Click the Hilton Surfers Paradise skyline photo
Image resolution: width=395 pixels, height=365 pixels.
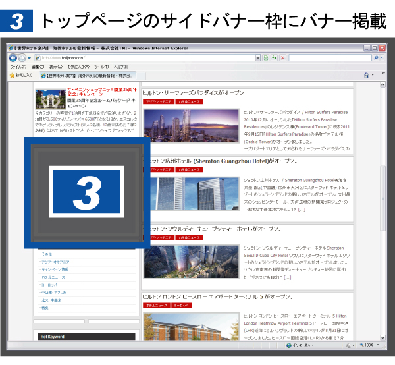tap(191, 126)
